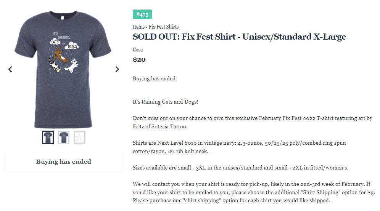
Task: Click the Sizes available description line
Action: (x=240, y=168)
